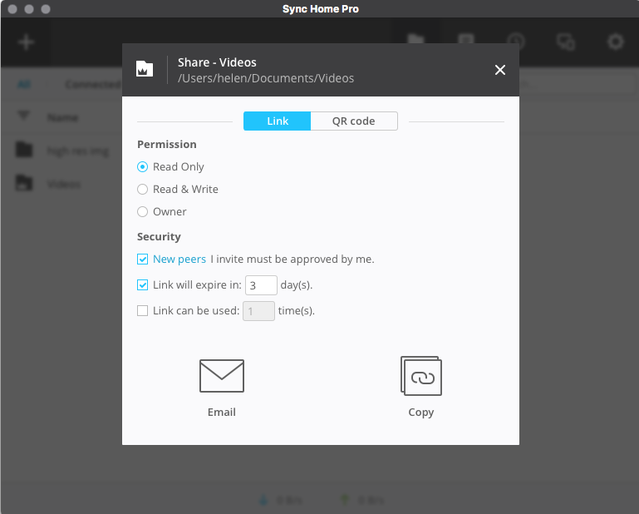The image size is (639, 514).
Task: Click the Sync Home Pro title bar text
Action: [320, 9]
